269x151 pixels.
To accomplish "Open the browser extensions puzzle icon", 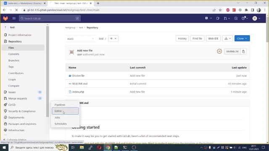I will tap(246, 10).
